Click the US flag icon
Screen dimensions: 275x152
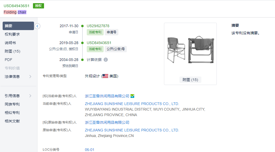click(x=105, y=76)
